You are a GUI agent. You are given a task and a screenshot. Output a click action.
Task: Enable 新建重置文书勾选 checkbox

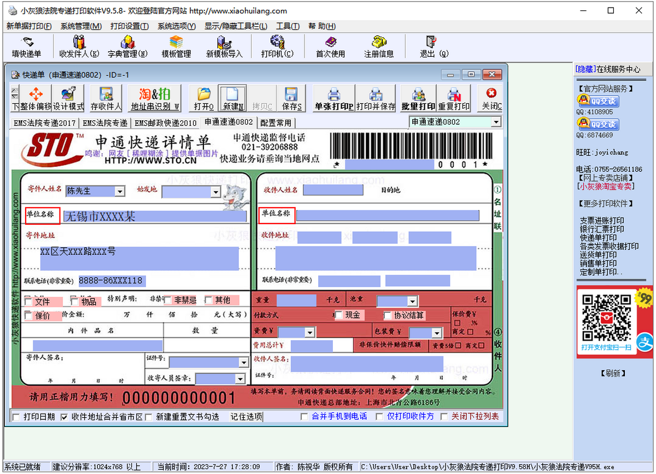coord(148,417)
